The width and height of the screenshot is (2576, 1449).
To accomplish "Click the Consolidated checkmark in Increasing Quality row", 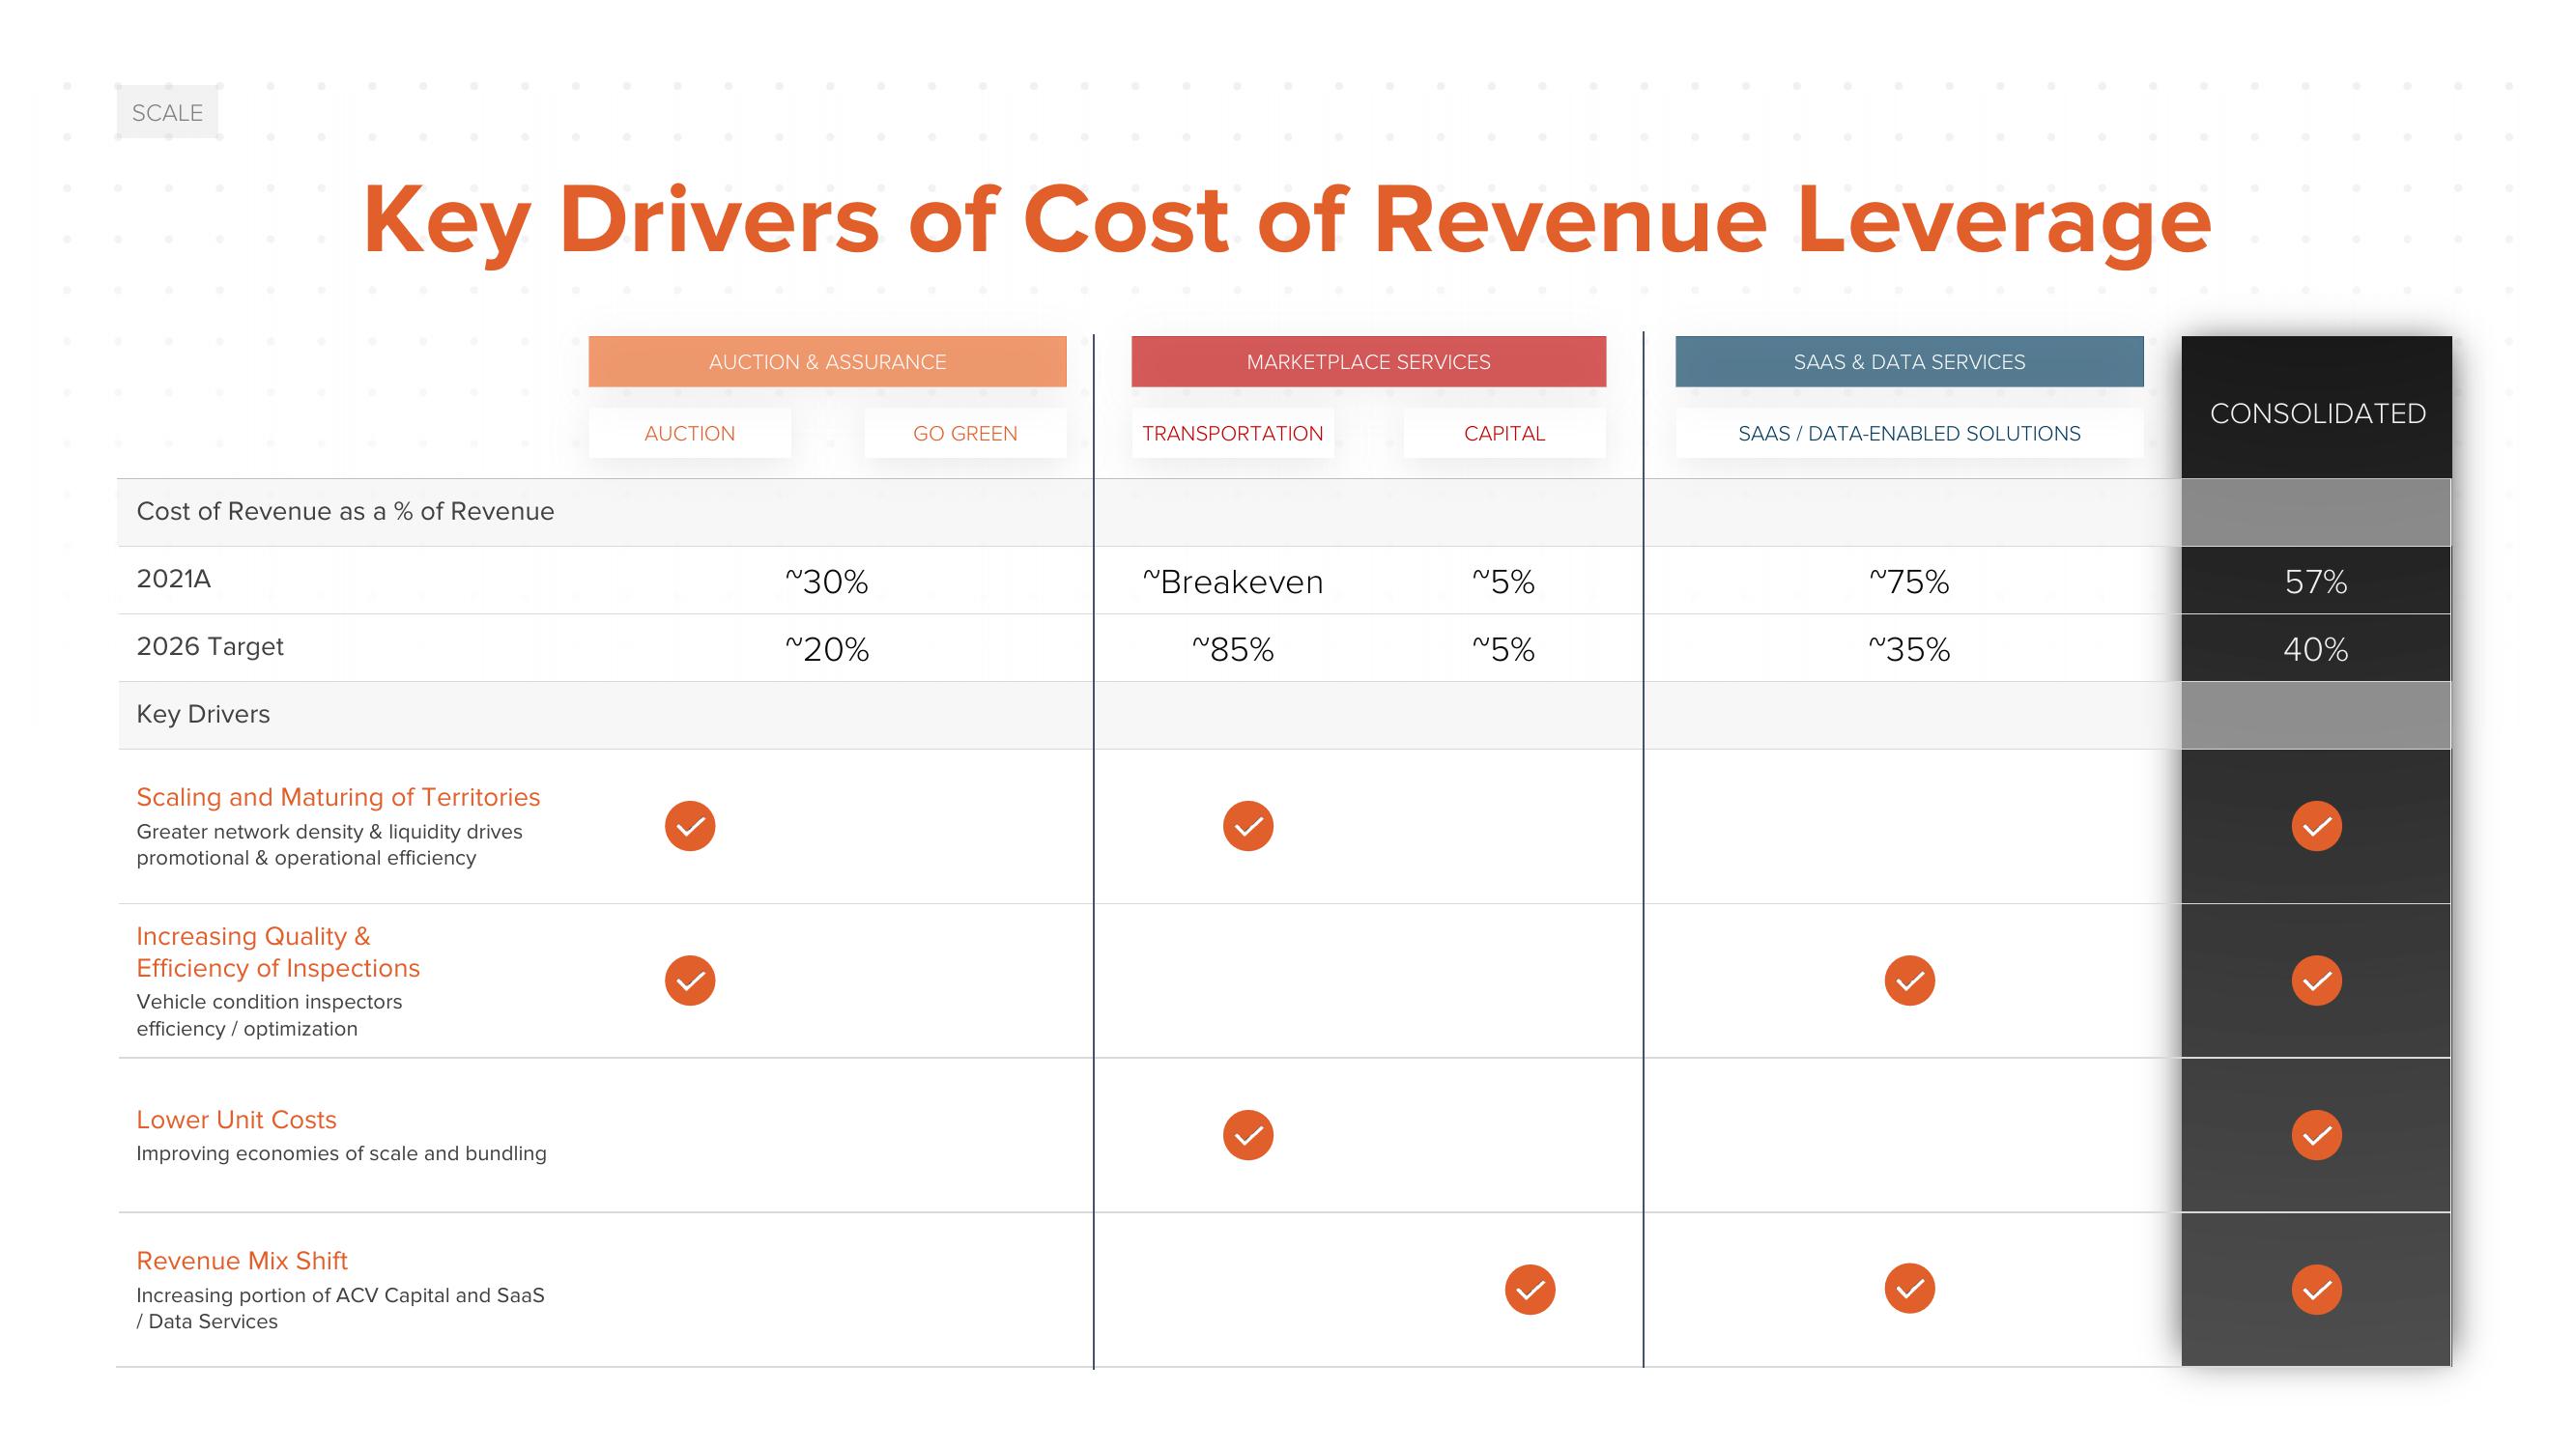I will (x=2317, y=980).
